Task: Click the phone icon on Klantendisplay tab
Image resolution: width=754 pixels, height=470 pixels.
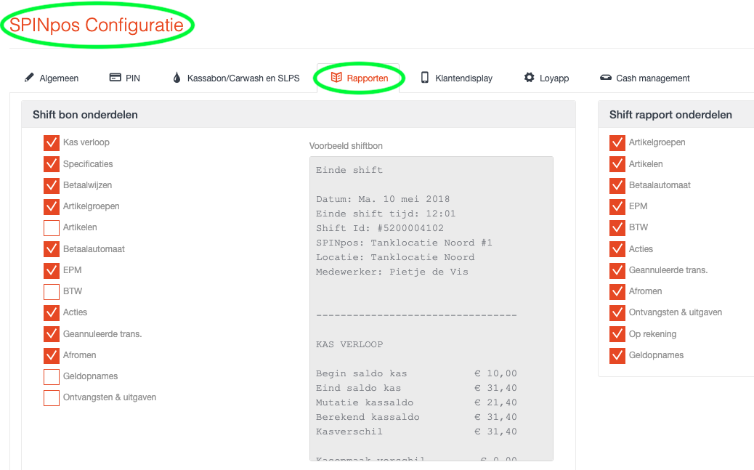Action: pos(425,78)
